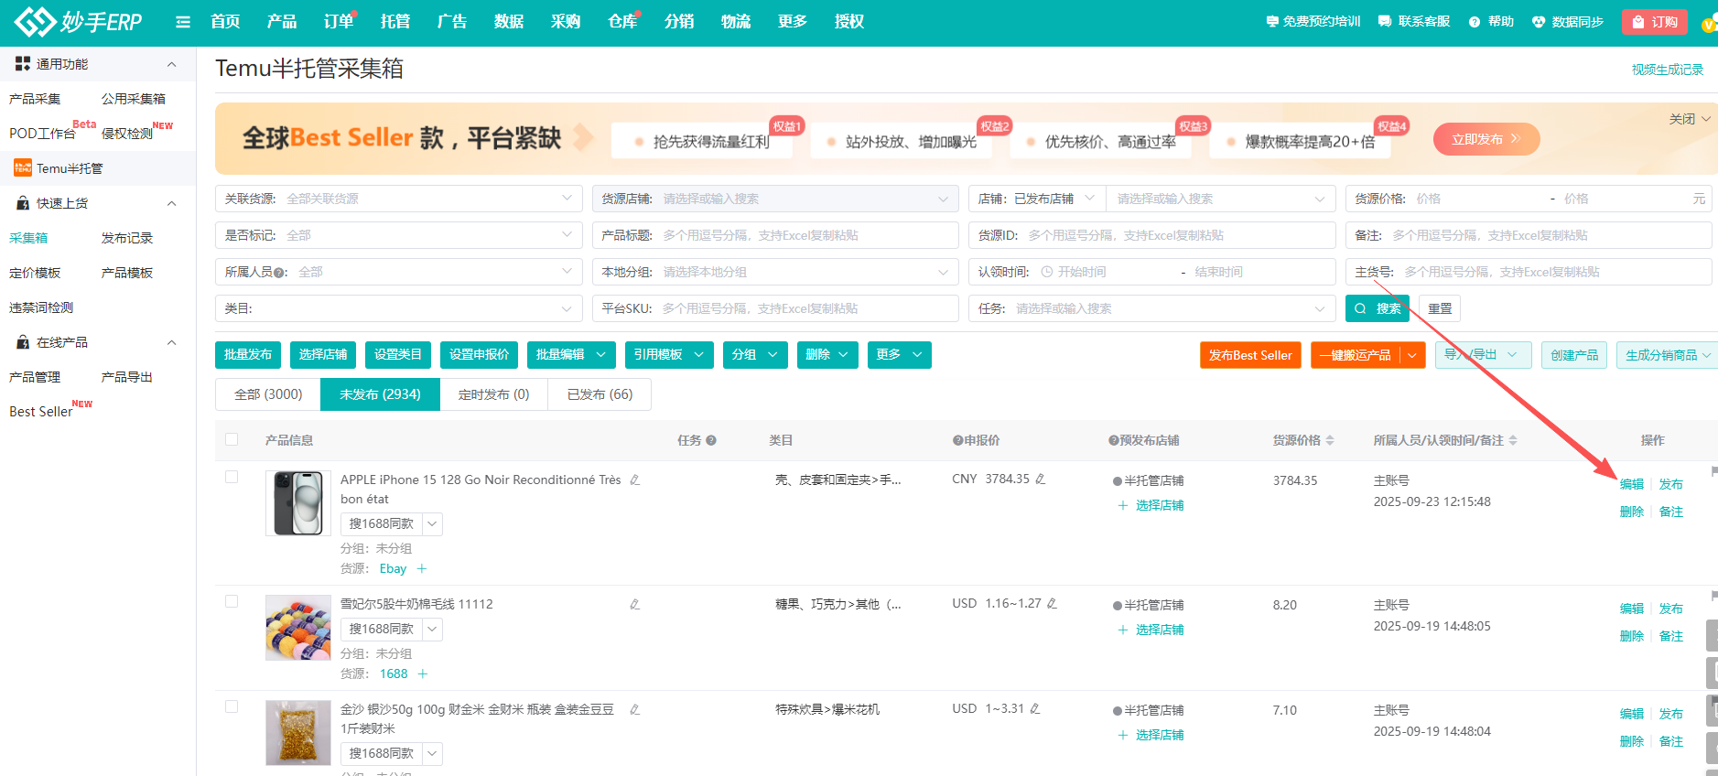Collapse the 通用功能 sidebar section
1718x776 pixels.
171,64
